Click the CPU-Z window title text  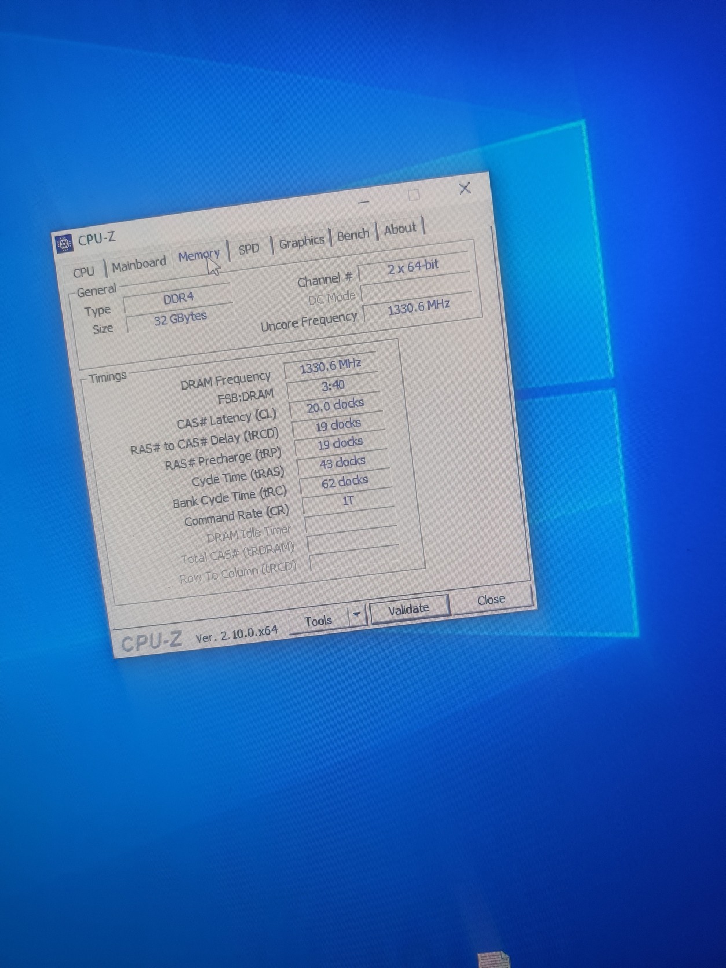coord(97,239)
